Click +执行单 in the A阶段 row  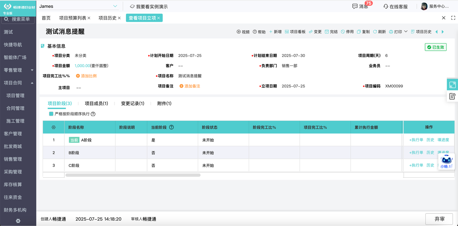tap(416, 140)
